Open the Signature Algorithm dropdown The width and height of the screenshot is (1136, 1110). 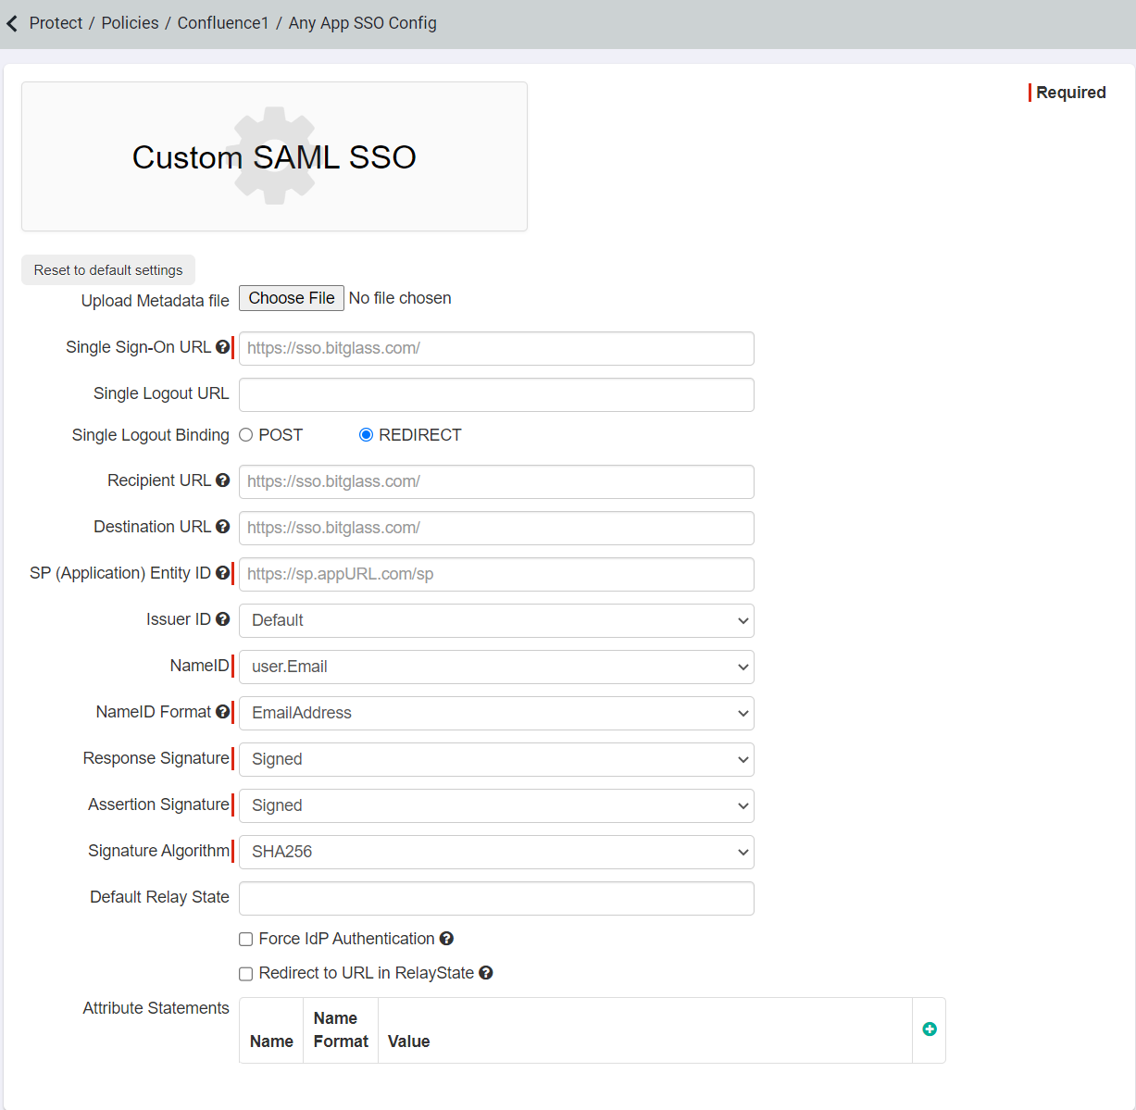pyautogui.click(x=496, y=852)
